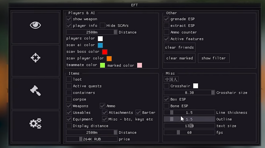
Task: Enable the Bone ESP checkbox
Action: (166, 106)
